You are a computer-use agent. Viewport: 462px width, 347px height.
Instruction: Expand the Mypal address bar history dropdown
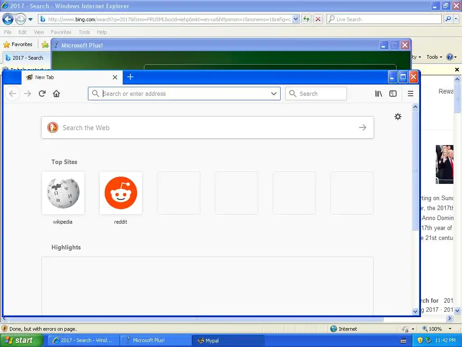(274, 94)
